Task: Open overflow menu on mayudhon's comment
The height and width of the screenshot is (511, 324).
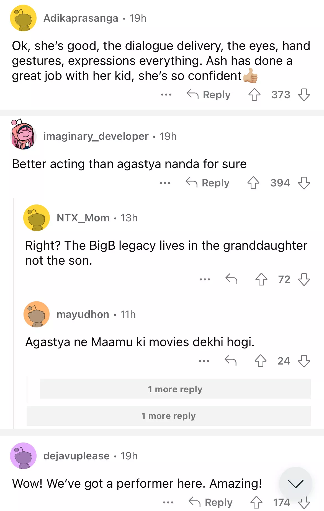Action: (204, 361)
